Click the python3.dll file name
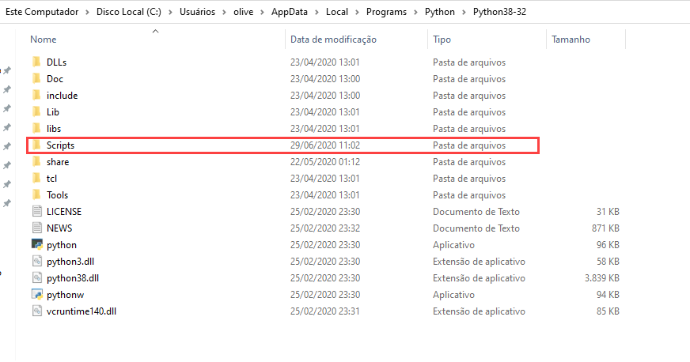 (70, 262)
